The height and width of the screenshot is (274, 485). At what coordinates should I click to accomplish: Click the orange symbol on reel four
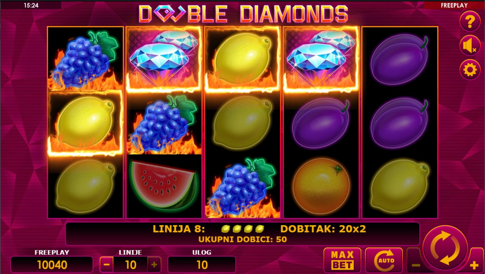pyautogui.click(x=321, y=186)
